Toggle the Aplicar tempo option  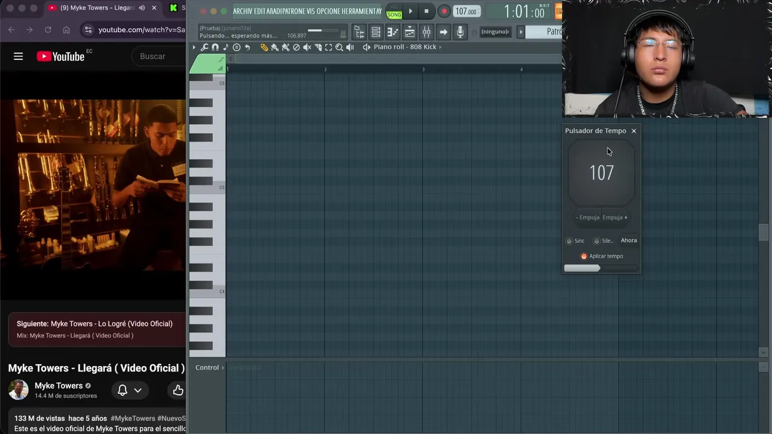(x=601, y=256)
